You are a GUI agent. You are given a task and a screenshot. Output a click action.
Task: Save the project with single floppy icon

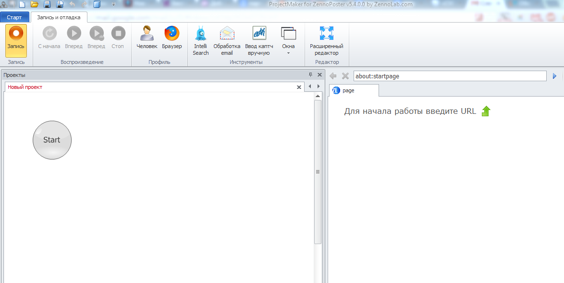[x=47, y=5]
